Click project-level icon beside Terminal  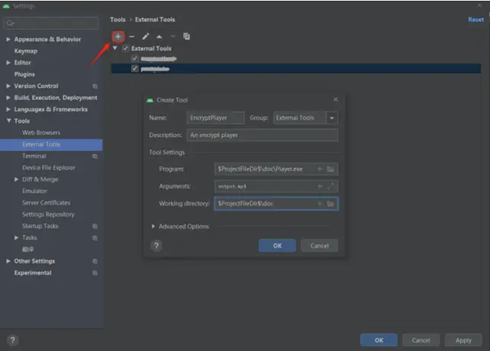(x=95, y=156)
